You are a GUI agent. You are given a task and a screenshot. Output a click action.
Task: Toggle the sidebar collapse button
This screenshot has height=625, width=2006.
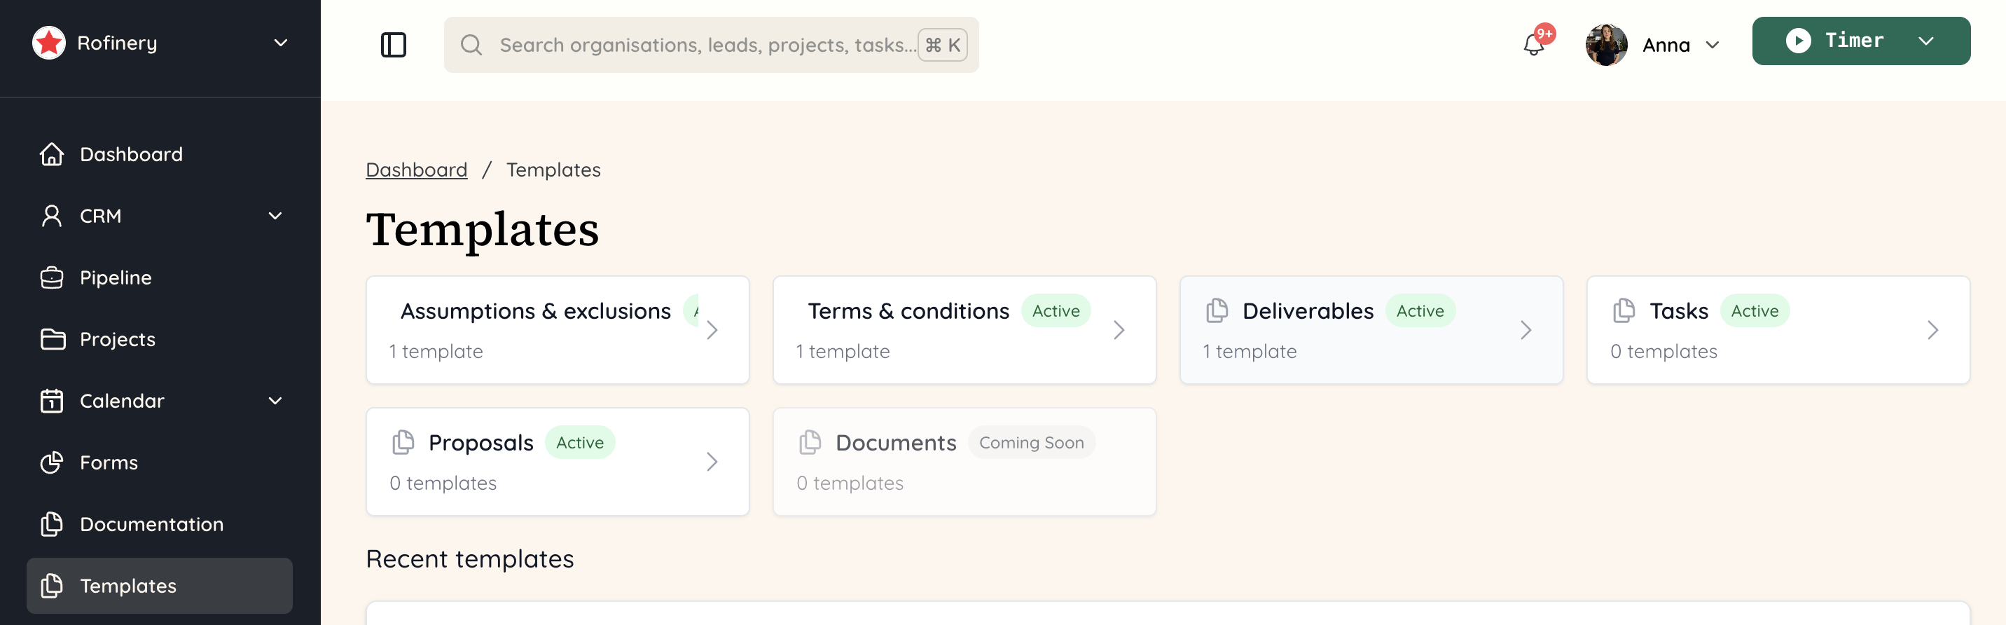(394, 44)
